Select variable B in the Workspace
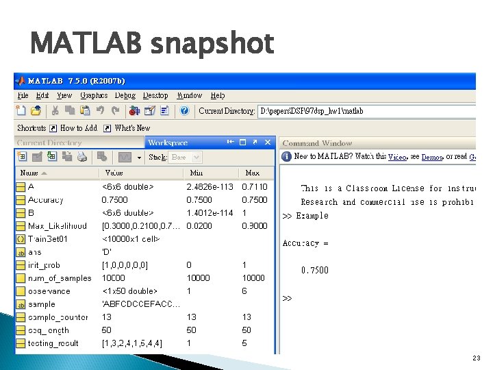The height and width of the screenshot is (370, 493). coord(144,213)
